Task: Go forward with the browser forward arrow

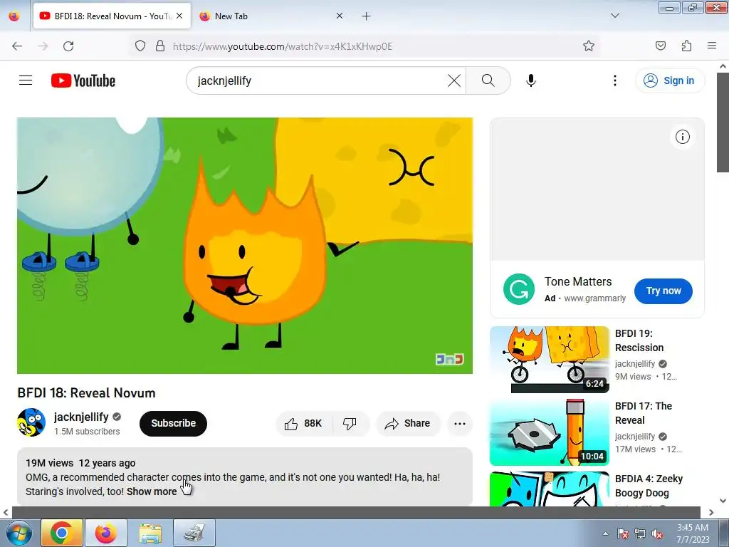Action: [43, 46]
